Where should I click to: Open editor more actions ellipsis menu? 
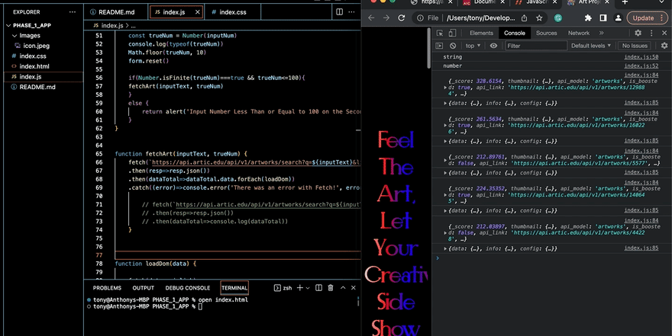pos(351,12)
